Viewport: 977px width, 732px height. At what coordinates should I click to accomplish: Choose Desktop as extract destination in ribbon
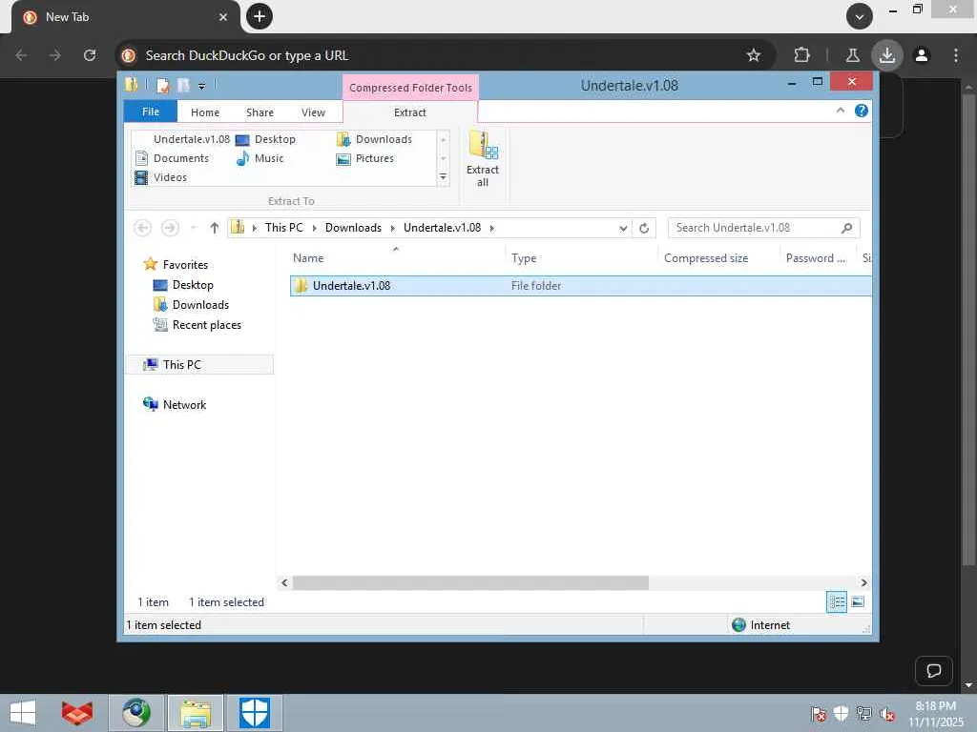pos(265,139)
